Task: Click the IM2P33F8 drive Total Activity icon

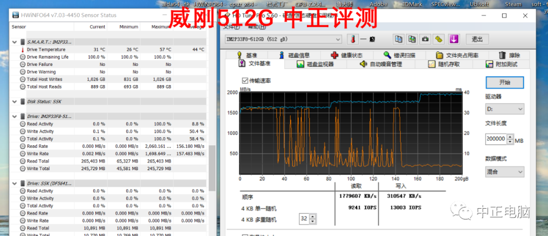Action: (23, 139)
